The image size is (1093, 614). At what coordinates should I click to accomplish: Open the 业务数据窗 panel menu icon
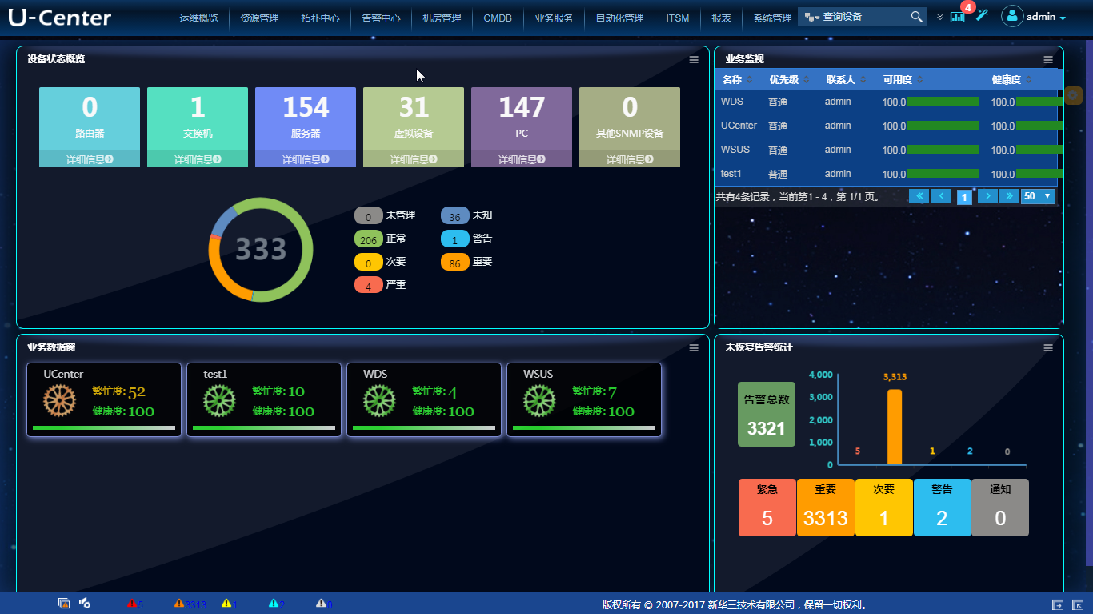694,347
